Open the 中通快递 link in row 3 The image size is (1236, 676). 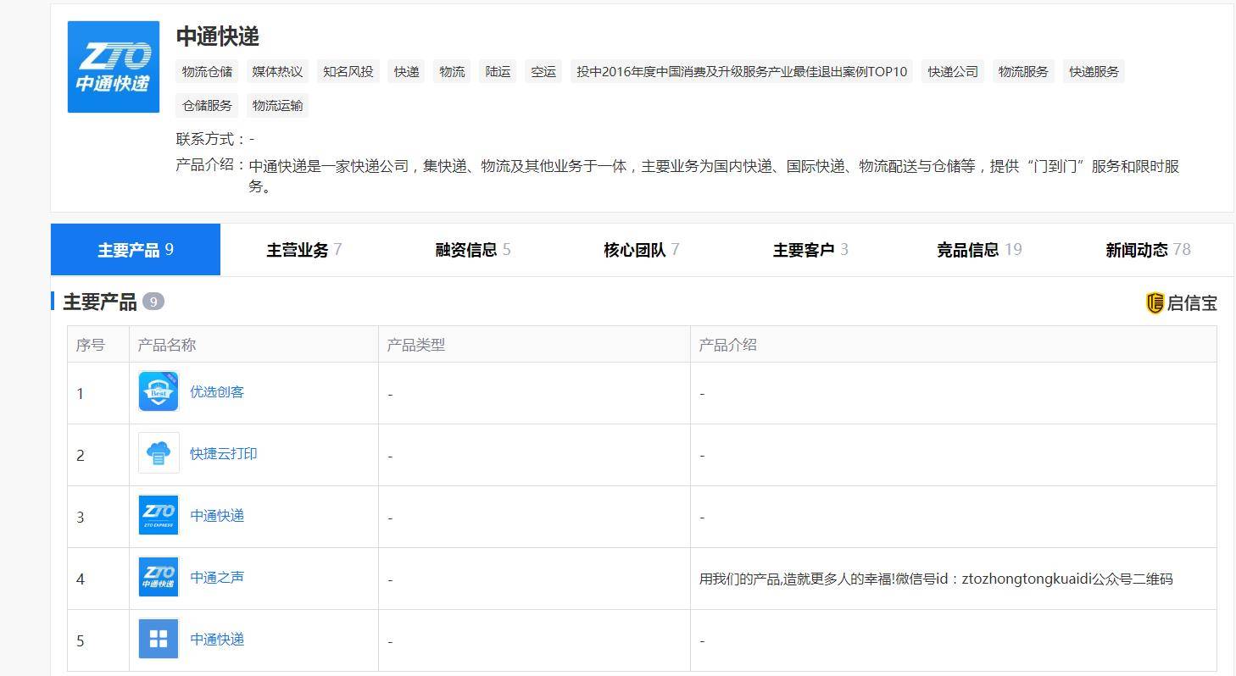217,516
